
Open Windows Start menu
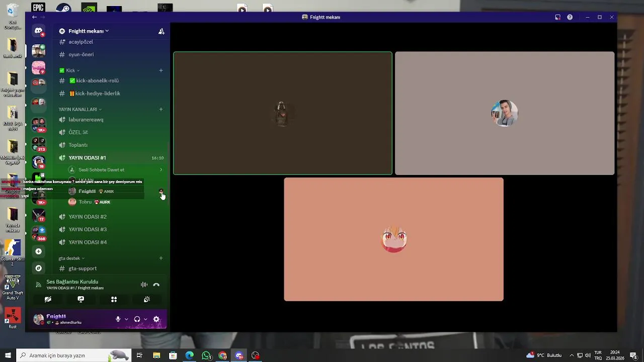[x=8, y=355]
